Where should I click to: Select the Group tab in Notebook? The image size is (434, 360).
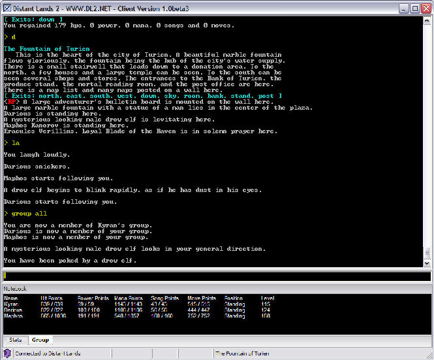coord(40,340)
